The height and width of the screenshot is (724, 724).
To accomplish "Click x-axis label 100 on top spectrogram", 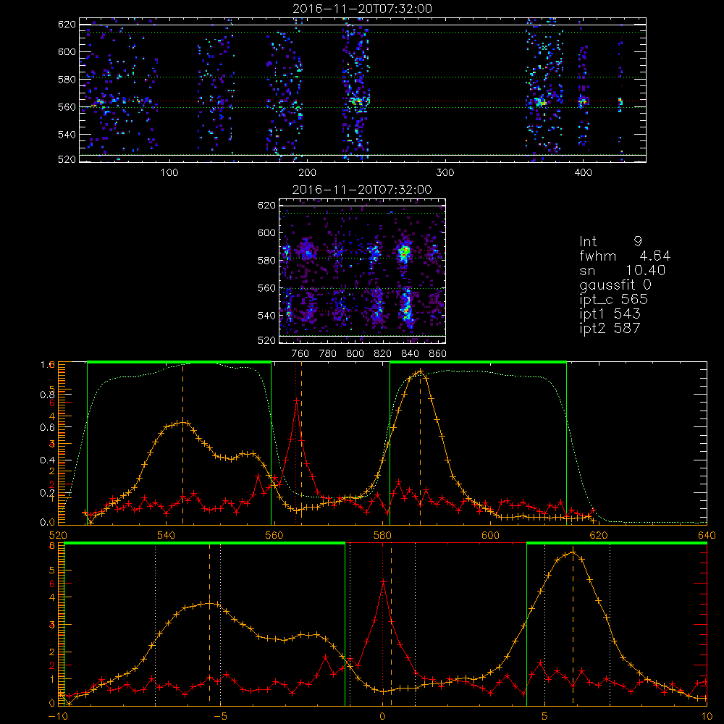I will (169, 173).
